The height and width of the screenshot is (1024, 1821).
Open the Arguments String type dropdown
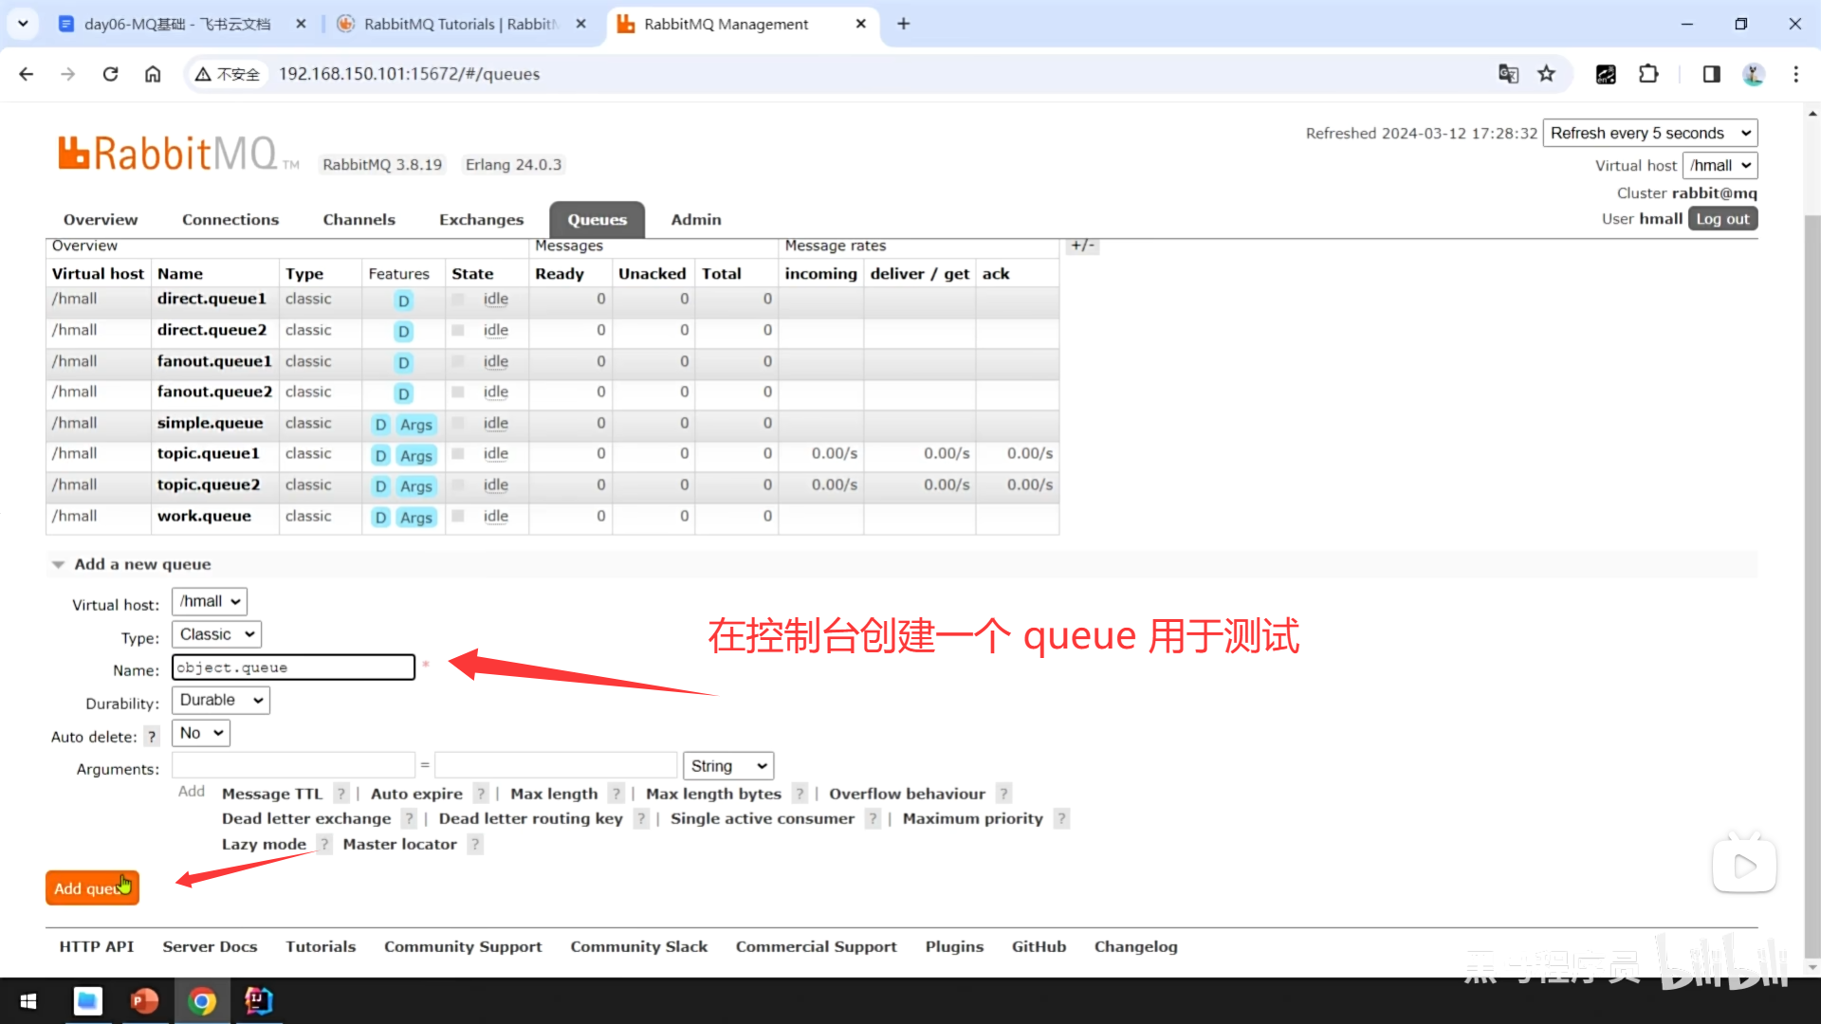[x=727, y=766]
